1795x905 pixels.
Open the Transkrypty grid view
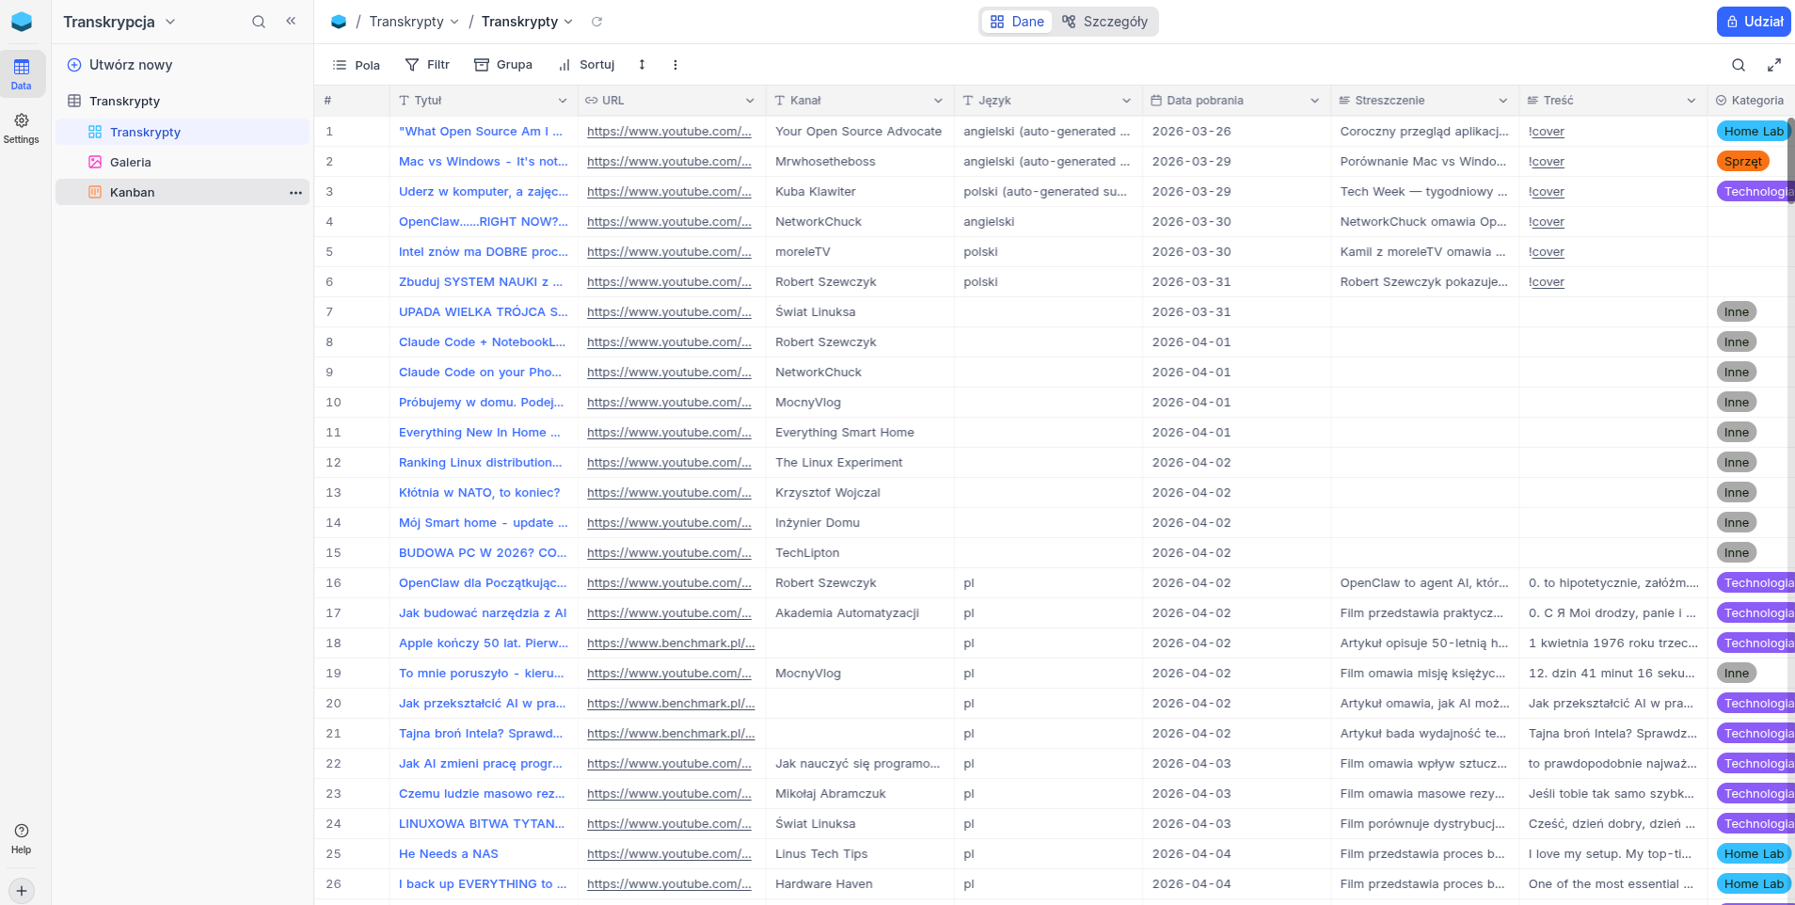pos(183,132)
